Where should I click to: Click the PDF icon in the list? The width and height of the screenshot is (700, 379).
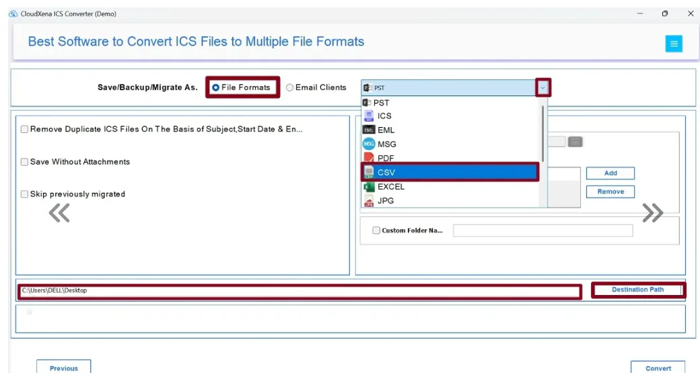pos(369,157)
